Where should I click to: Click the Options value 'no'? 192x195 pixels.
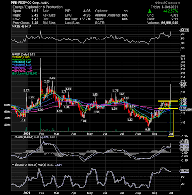126,11
